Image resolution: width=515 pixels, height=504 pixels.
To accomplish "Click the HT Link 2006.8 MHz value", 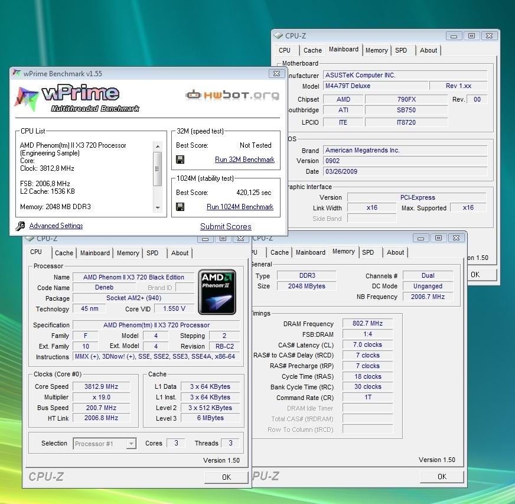I will [101, 418].
